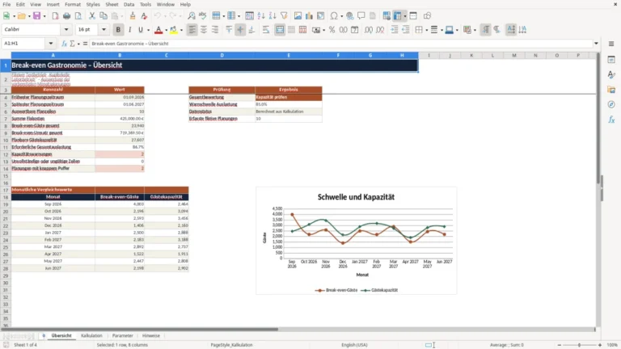Image resolution: width=621 pixels, height=349 pixels.
Task: Open the Sum function dropdown arrow
Action: click(x=78, y=44)
